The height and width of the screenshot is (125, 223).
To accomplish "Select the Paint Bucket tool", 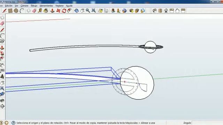I will click(x=46, y=11).
